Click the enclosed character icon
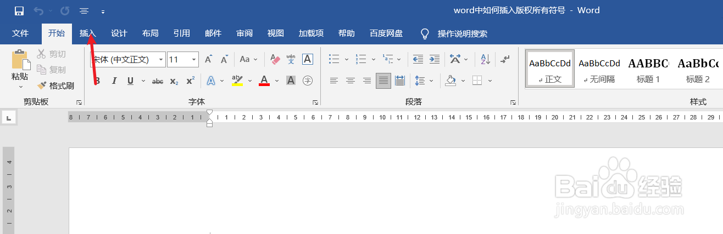 (x=308, y=81)
